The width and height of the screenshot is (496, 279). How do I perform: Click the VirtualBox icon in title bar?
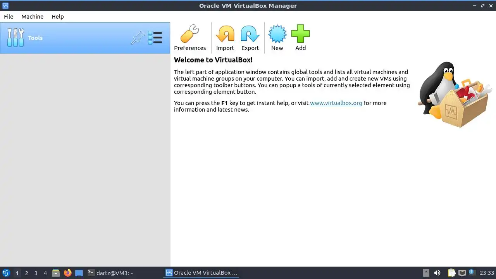(5, 5)
